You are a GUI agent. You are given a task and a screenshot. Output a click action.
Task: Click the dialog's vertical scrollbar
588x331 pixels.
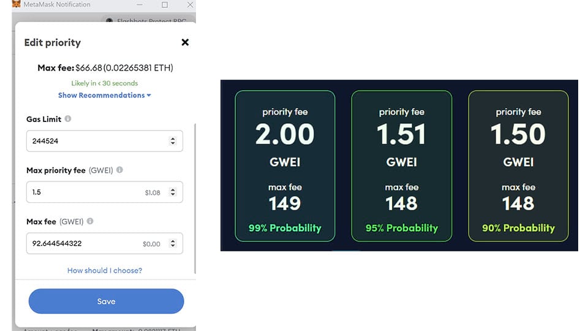pos(195,199)
